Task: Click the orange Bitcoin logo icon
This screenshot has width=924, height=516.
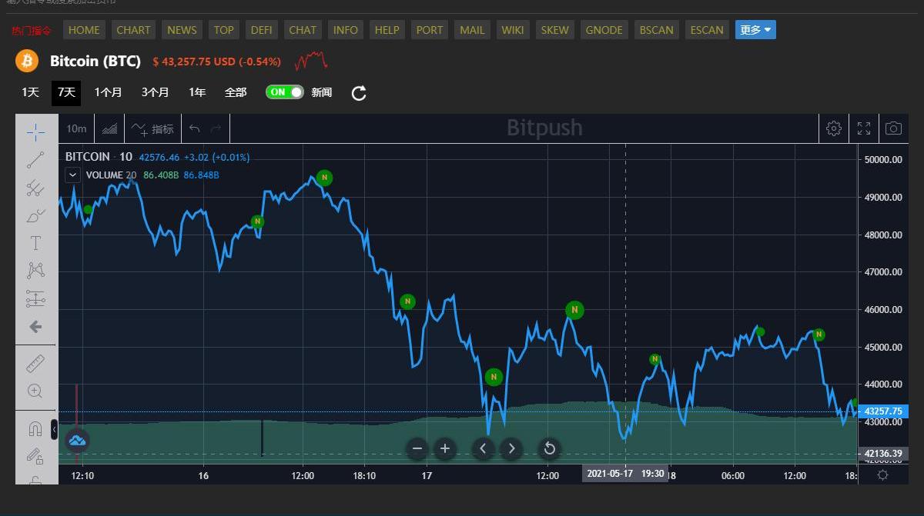Action: (x=27, y=60)
